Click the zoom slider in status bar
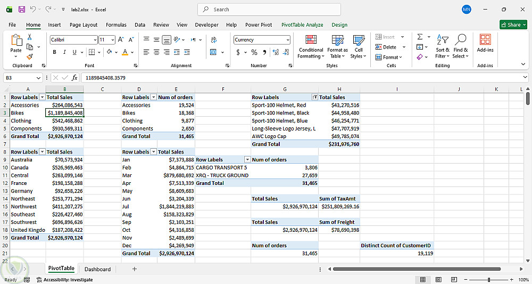This screenshot has width=532, height=284. [488, 280]
